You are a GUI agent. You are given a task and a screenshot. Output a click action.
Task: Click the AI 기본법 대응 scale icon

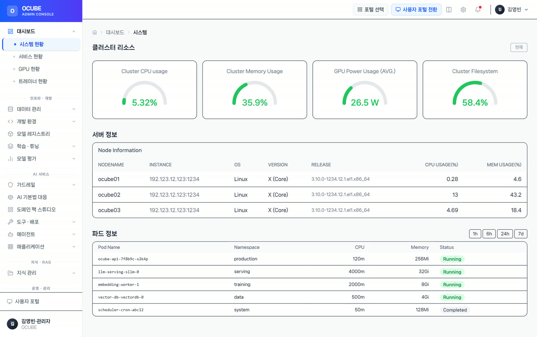pyautogui.click(x=10, y=197)
